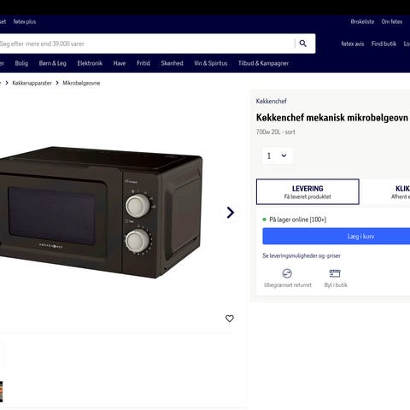Open the quantity dropdown showing 1
The height and width of the screenshot is (410, 410).
click(x=277, y=155)
